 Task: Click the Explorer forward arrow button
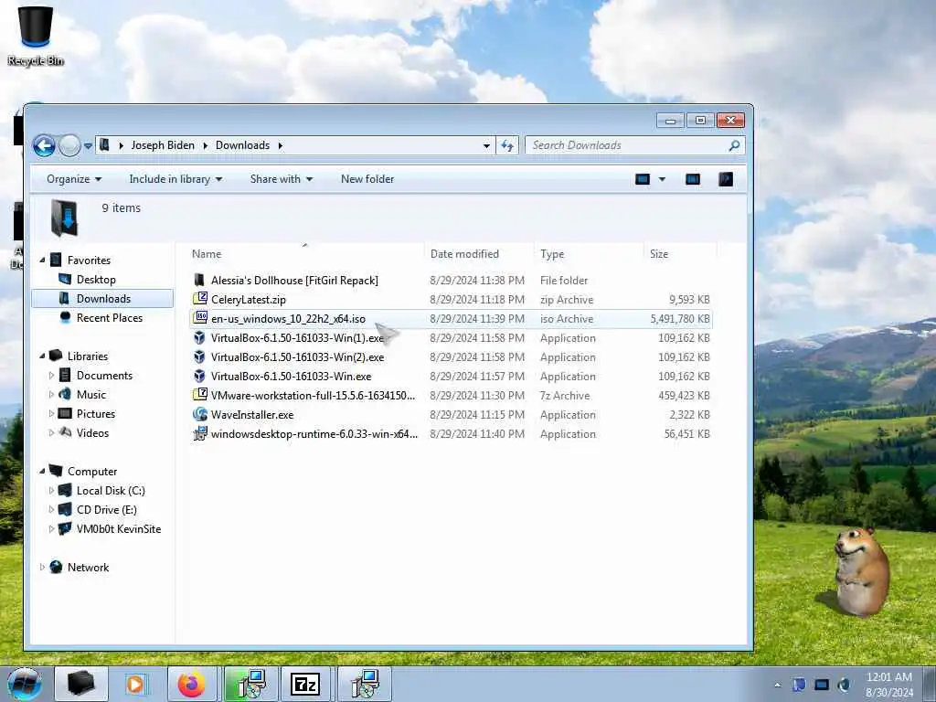69,145
